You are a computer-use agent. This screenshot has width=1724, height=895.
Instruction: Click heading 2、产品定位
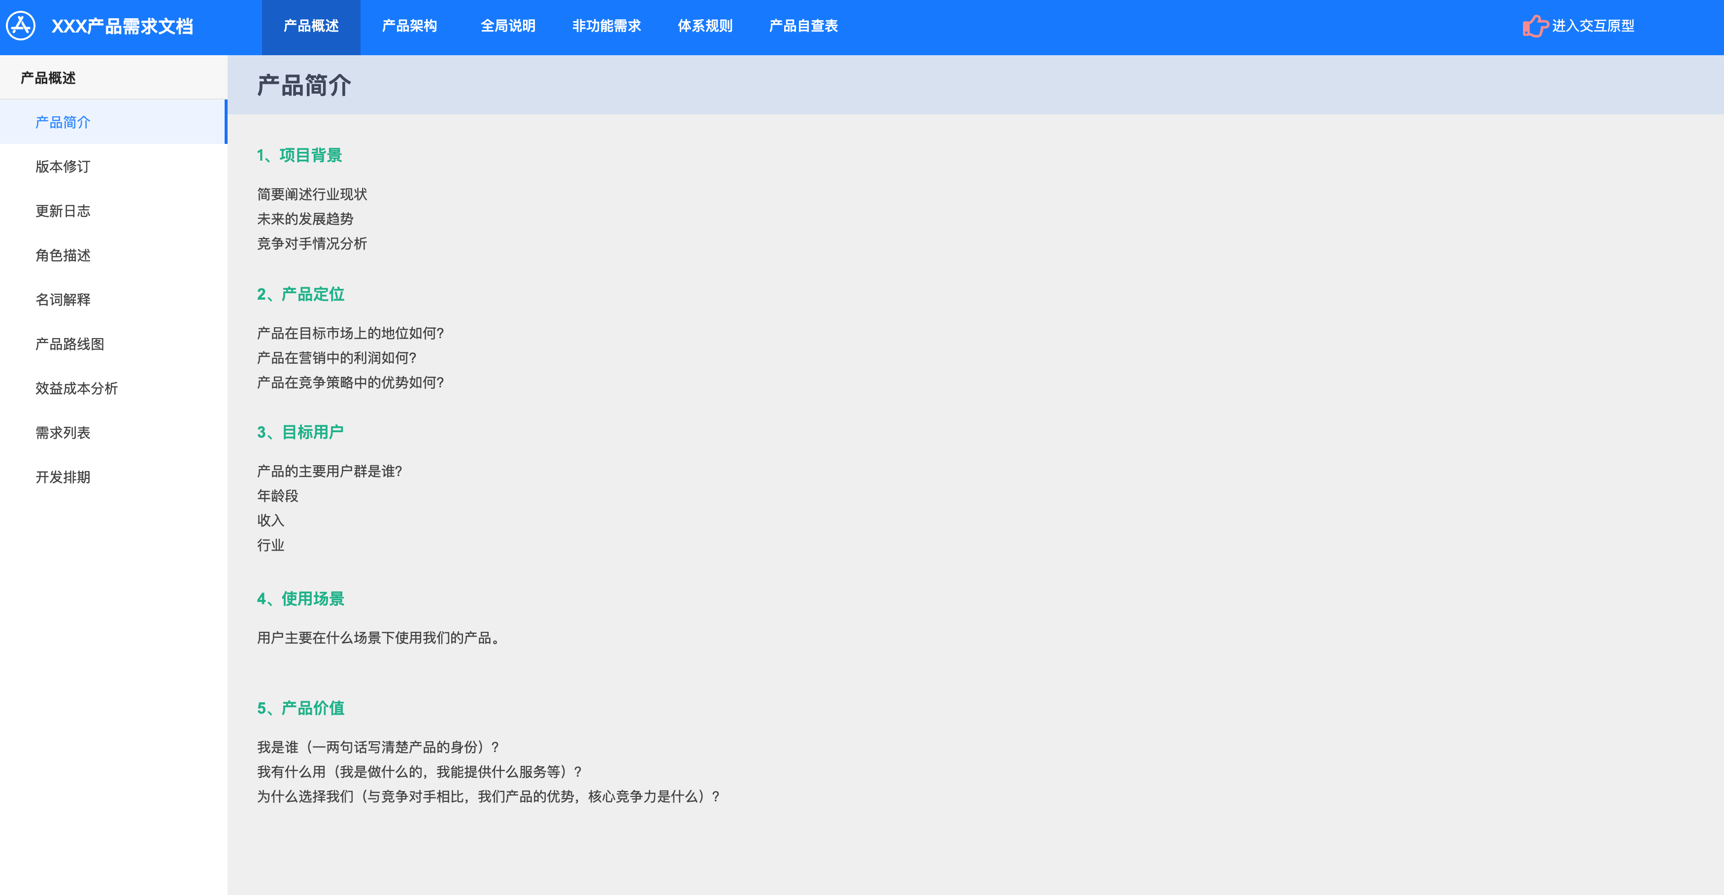[300, 294]
